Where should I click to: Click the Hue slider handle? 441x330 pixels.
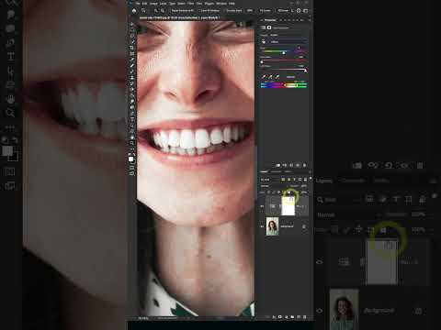pos(284,53)
